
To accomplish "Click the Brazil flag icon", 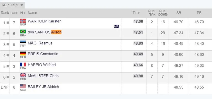I will click(23, 32).
